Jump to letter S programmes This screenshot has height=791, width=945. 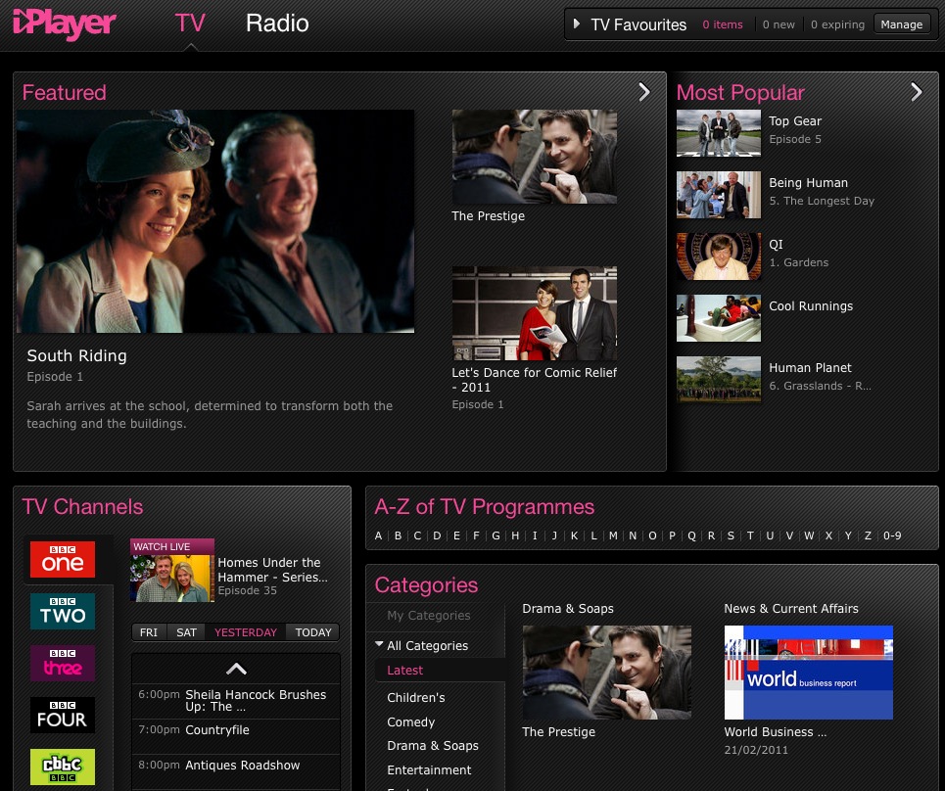click(x=732, y=535)
